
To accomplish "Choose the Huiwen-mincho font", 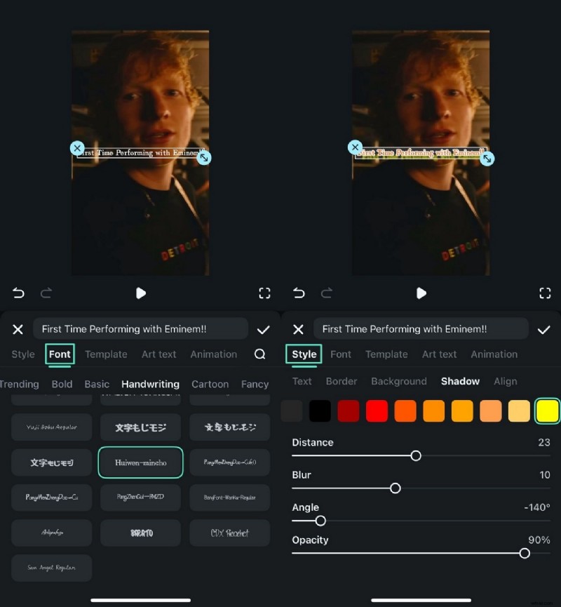I will coord(141,462).
